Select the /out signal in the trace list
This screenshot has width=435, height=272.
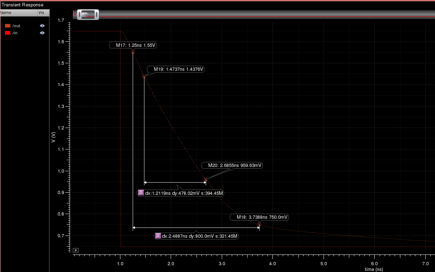pyautogui.click(x=16, y=26)
